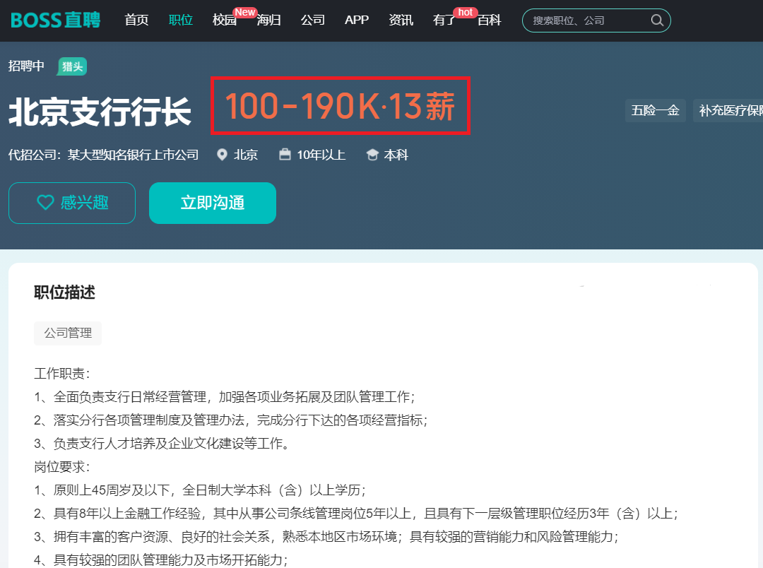Click the graduation cap icon beside 本科
Image resolution: width=763 pixels, height=568 pixels.
(x=372, y=155)
